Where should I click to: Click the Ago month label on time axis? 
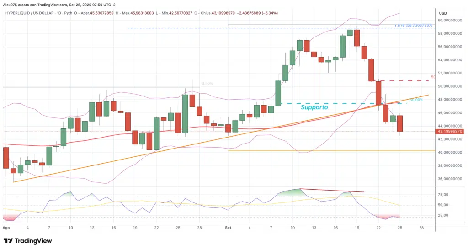[6, 227]
